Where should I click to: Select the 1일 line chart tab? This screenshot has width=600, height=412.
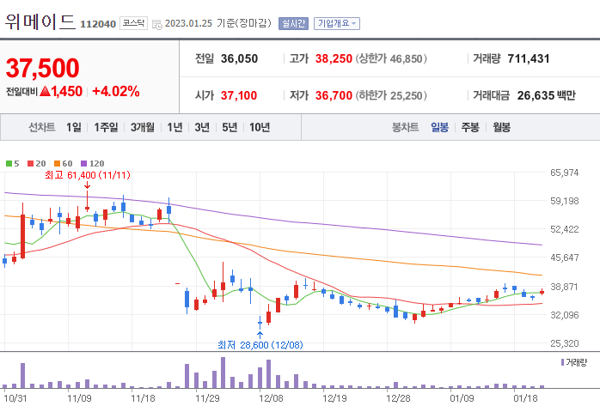click(x=73, y=127)
